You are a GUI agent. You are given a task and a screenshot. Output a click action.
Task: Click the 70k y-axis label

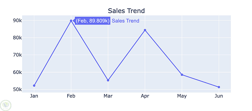pyautogui.click(x=18, y=55)
